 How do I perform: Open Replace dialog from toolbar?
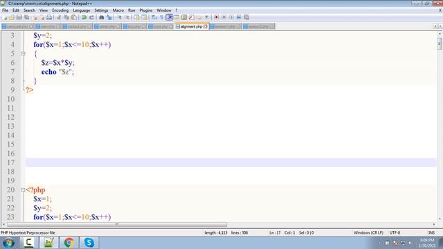tap(109, 17)
